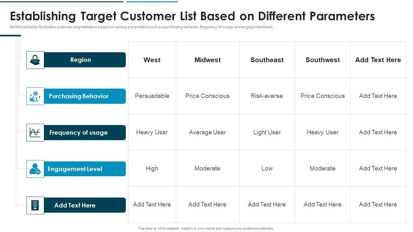The image size is (413, 232).
Task: Select the Light User cell
Action: pyautogui.click(x=267, y=132)
